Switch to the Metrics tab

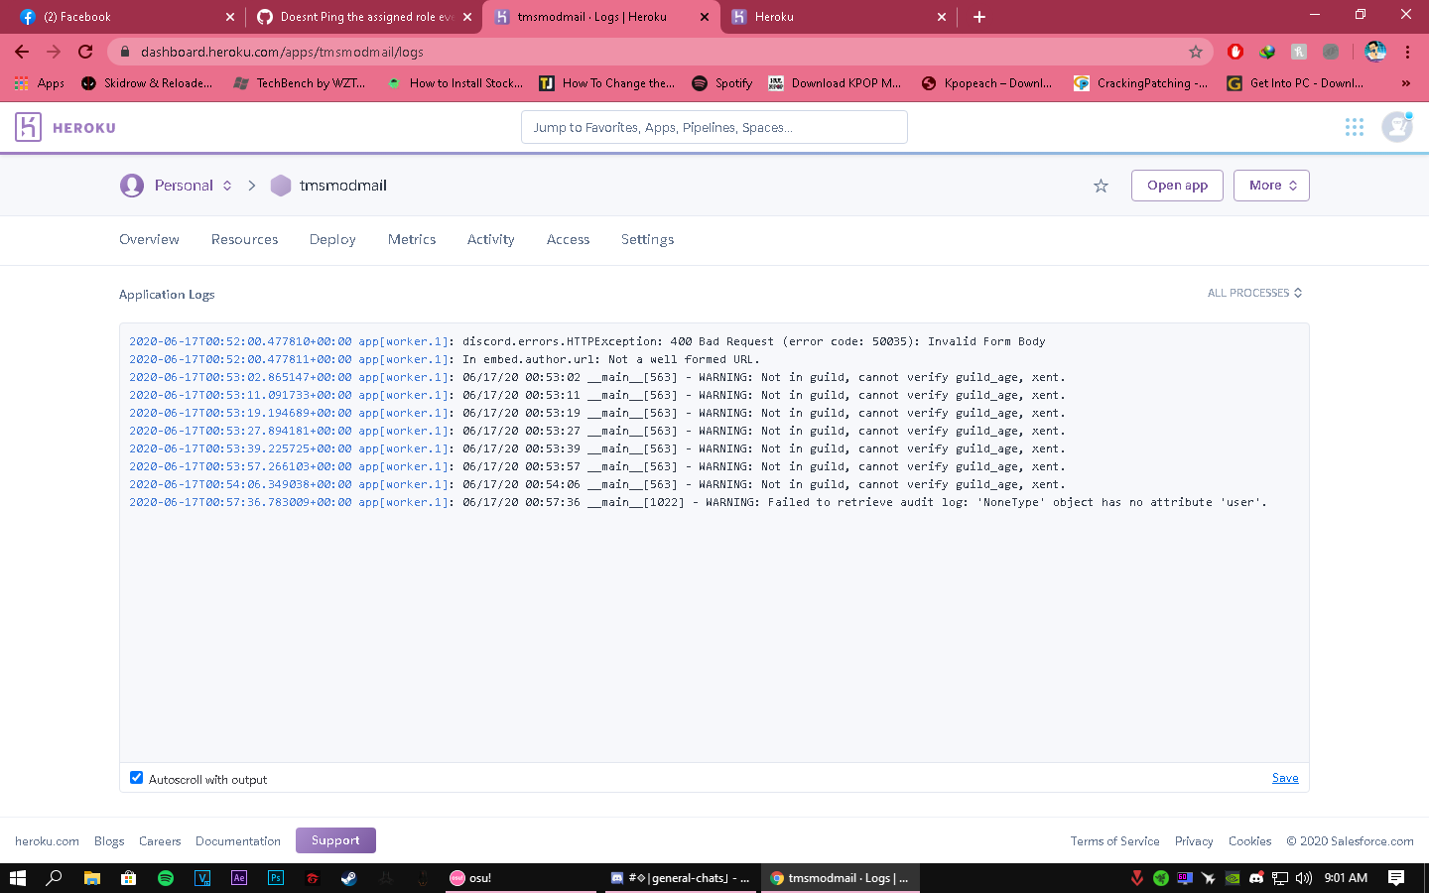[411, 239]
